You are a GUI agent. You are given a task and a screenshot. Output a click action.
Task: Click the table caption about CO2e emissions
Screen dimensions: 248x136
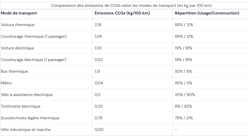coord(131,6)
